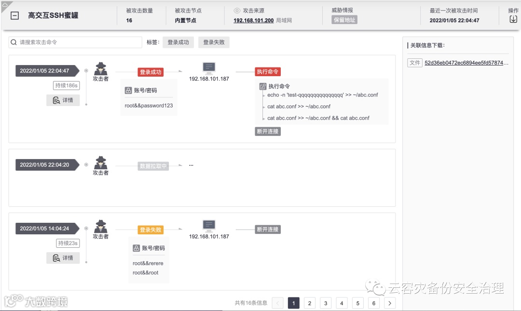
Task: Open attack source 192.168.101.200 link
Action: (254, 20)
